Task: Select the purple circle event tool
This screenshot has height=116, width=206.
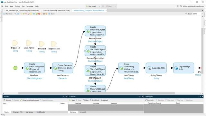Action: coord(44,14)
